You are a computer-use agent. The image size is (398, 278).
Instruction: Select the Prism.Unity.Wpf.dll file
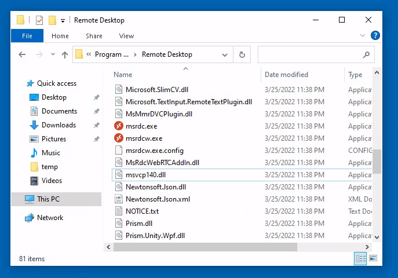coord(155,236)
